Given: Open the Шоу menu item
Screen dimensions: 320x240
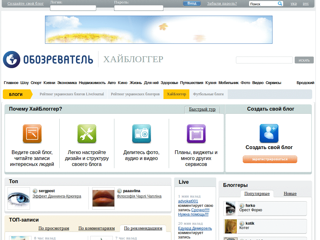Looking at the screenshot, I should tap(24, 82).
